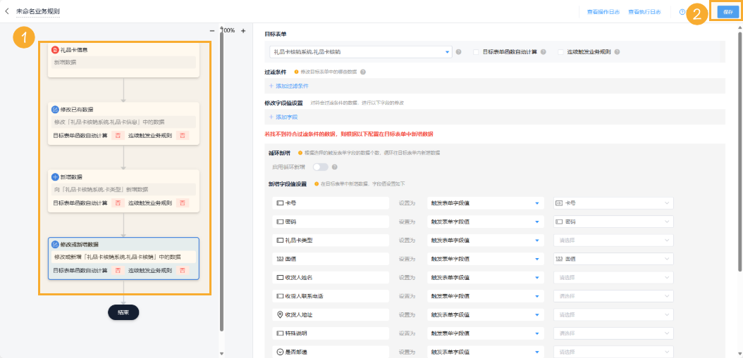Open 触发表单字段值 dropdown in 是否邮递 row
Screen dimensions: 743x358
point(485,352)
